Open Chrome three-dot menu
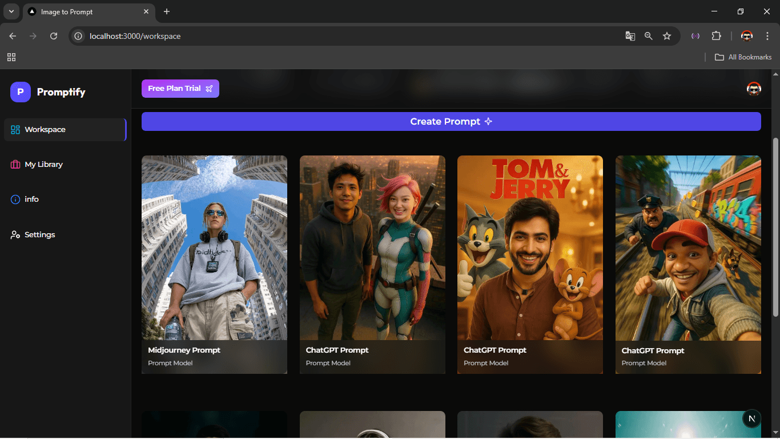This screenshot has height=439, width=780. point(767,36)
